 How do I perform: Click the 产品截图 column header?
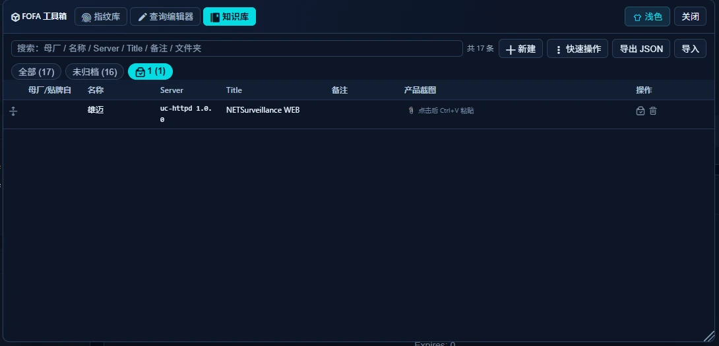click(x=420, y=90)
